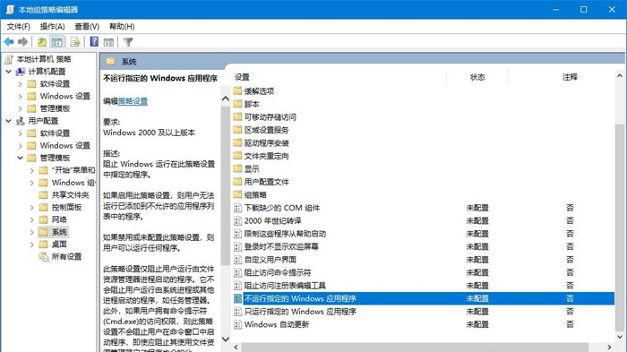Collapse 管理模板 under 用户配置
The width and height of the screenshot is (627, 352).
20,158
